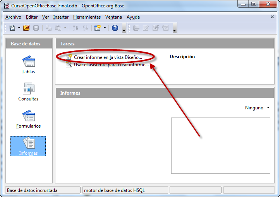Screen dimensions: 280x197
Task: Click the Base de datos incrustada status field
Action: (43, 190)
